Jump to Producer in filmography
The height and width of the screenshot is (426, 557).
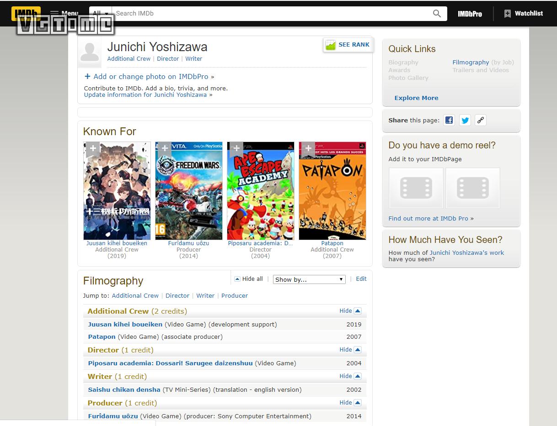point(235,296)
